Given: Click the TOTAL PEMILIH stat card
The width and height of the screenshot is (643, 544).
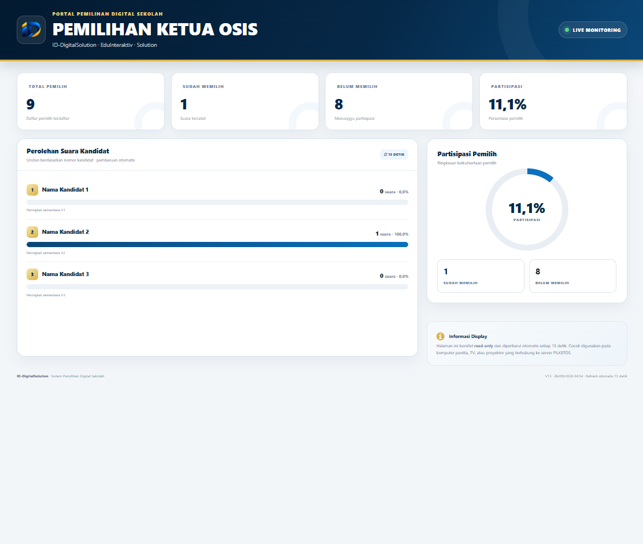Looking at the screenshot, I should pyautogui.click(x=91, y=101).
